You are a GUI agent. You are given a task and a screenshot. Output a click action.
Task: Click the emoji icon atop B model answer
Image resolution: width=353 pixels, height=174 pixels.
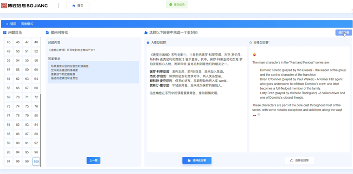(254, 55)
